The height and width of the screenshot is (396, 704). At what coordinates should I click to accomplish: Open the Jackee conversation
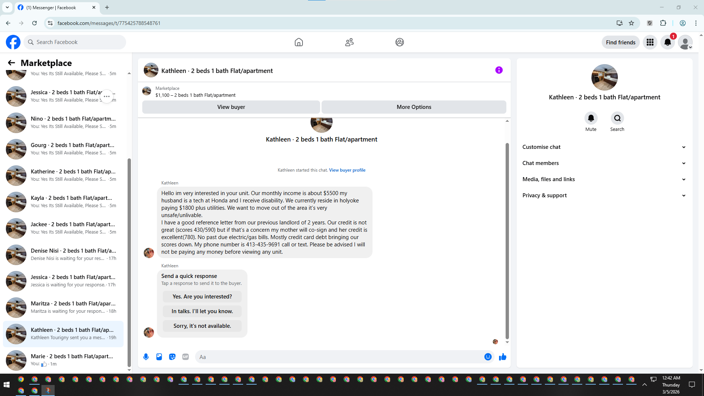pyautogui.click(x=63, y=228)
